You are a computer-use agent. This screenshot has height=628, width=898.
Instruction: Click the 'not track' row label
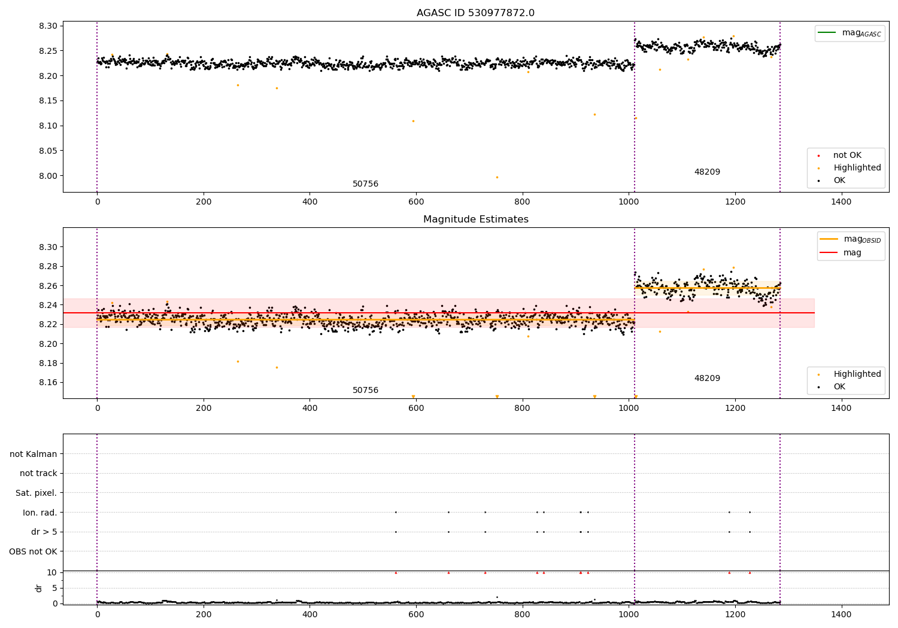pyautogui.click(x=38, y=474)
